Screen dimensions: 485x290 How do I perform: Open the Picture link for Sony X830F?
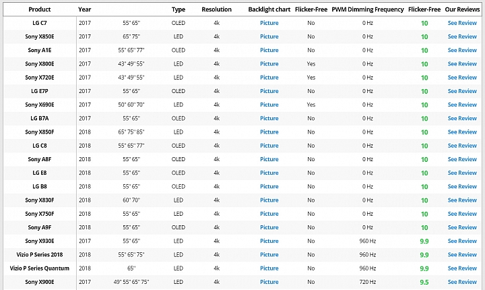coord(269,200)
